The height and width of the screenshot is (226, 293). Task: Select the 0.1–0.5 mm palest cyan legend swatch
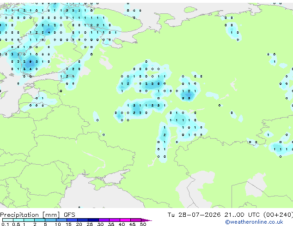tap(8, 220)
